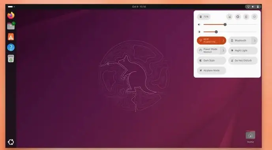Screen dimensions: 272x150
Task: Adjust the volume slider
Action: (x=230, y=24)
